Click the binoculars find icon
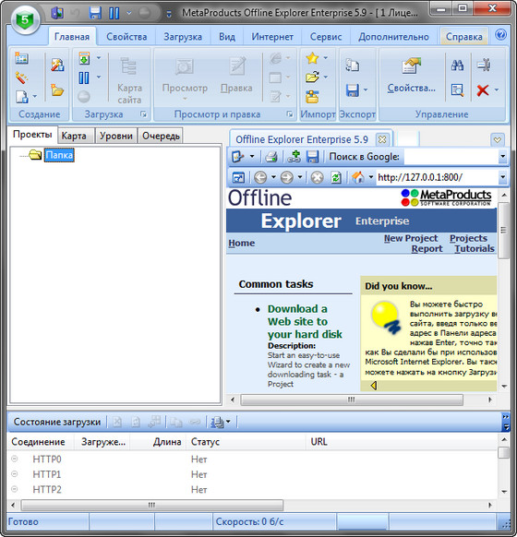Image resolution: width=517 pixels, height=537 pixels. click(457, 65)
